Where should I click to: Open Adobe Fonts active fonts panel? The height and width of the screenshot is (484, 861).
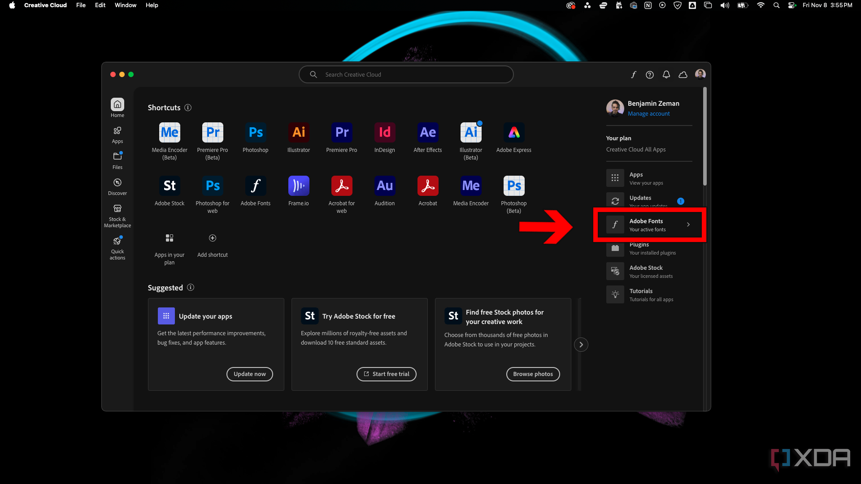coord(649,225)
